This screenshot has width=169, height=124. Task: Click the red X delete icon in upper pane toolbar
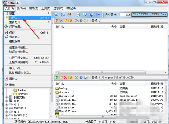point(61,21)
